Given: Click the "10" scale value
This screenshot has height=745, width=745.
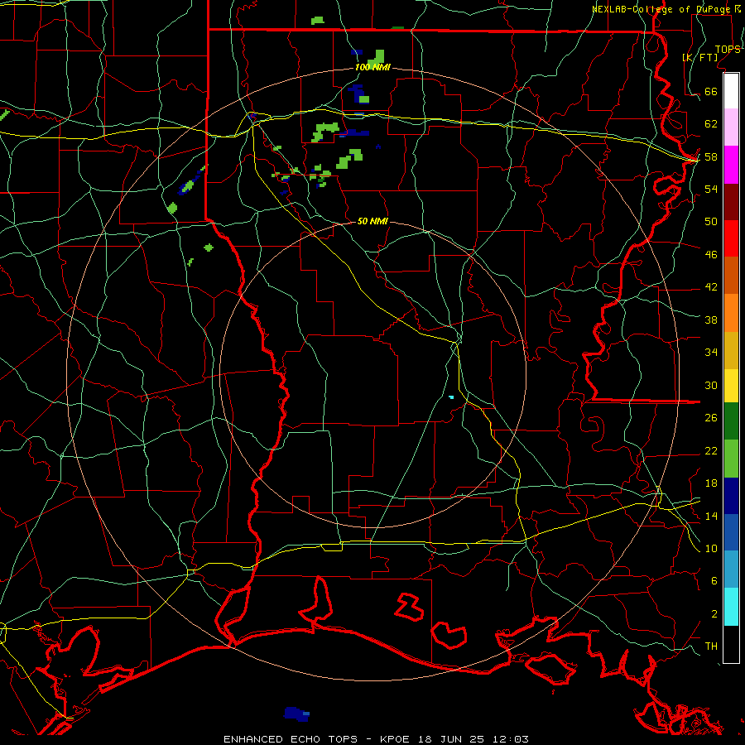Looking at the screenshot, I should pos(711,548).
